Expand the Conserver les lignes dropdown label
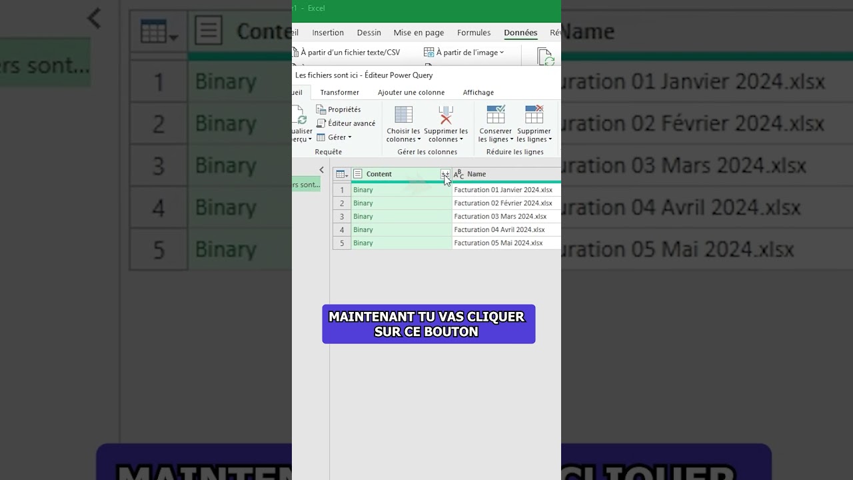This screenshot has width=853, height=480. 496,135
